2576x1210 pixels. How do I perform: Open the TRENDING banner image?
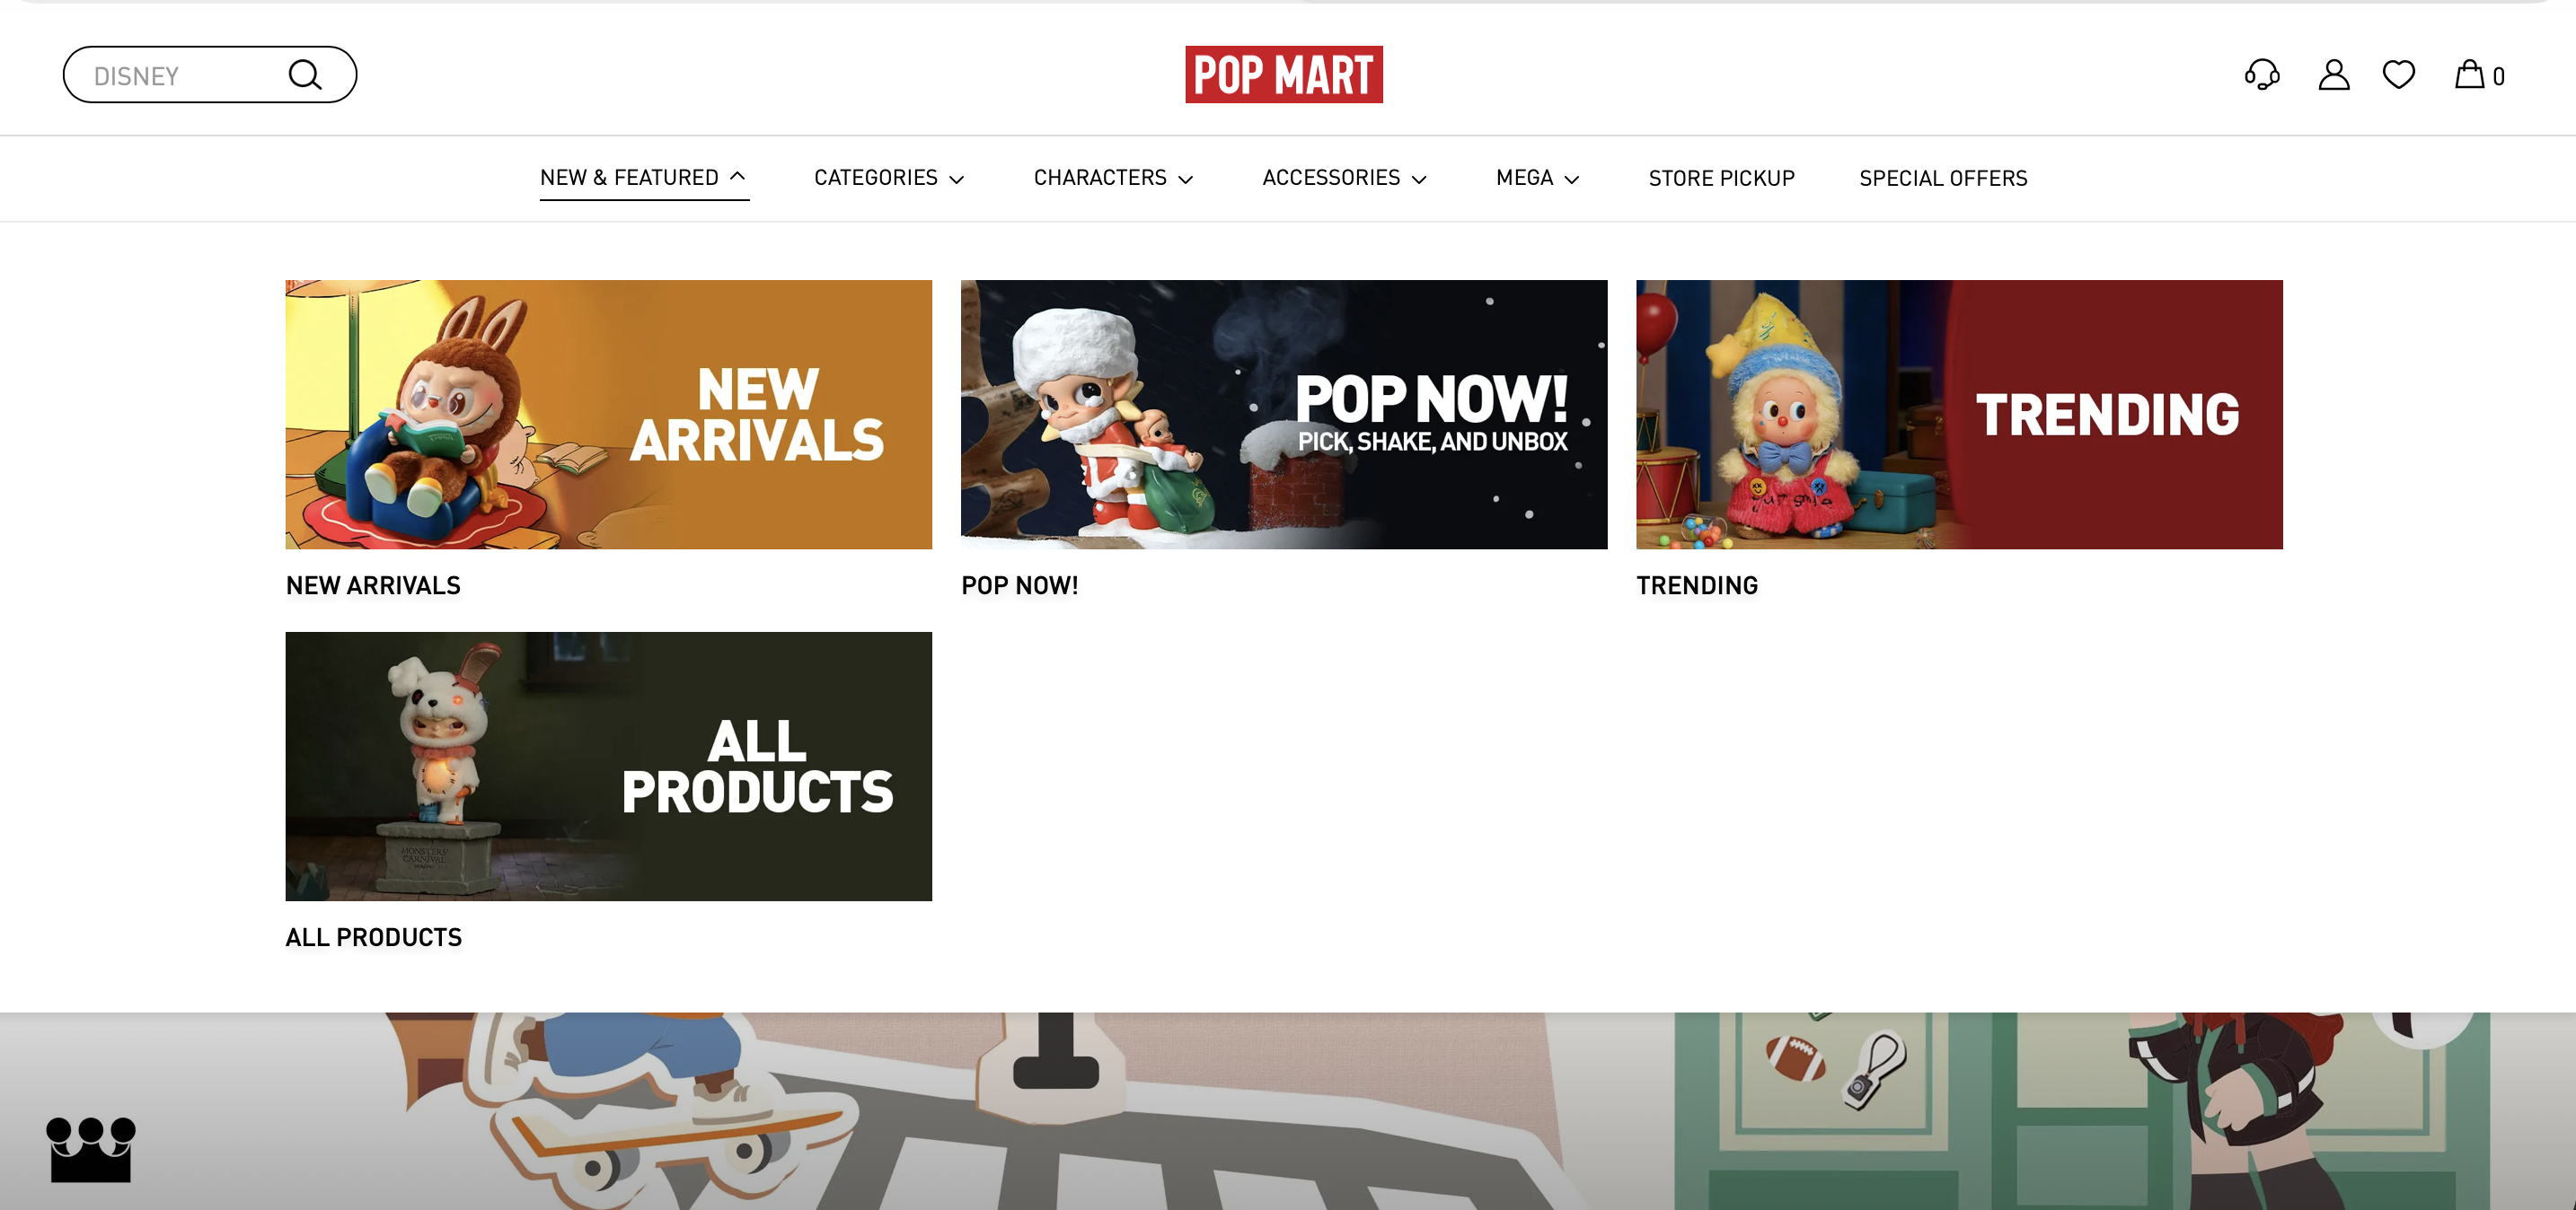1959,415
